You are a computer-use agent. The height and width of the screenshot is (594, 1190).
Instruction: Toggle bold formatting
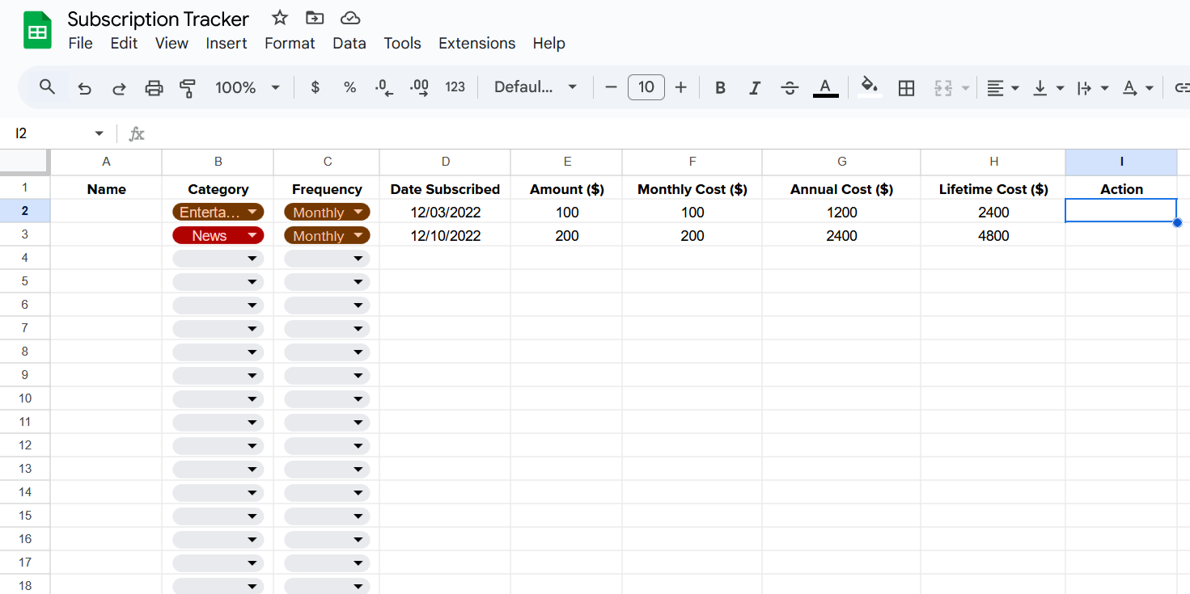click(x=720, y=87)
